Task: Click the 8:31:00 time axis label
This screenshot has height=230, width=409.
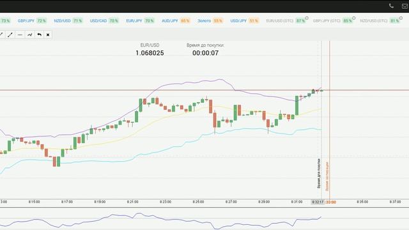Action: [297, 202]
